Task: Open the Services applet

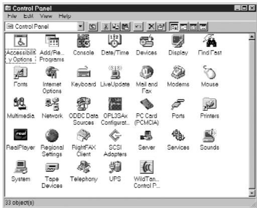Action: tap(178, 135)
